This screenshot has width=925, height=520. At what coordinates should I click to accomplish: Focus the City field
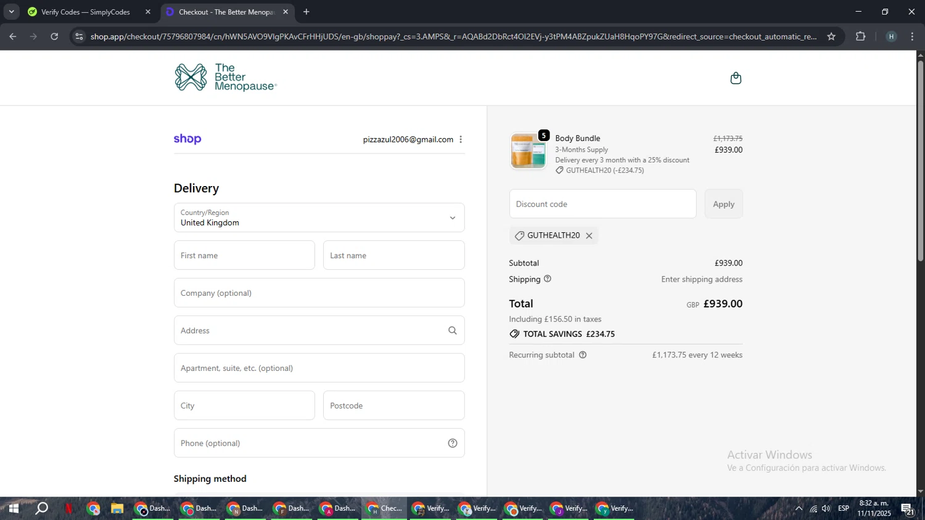point(244,405)
